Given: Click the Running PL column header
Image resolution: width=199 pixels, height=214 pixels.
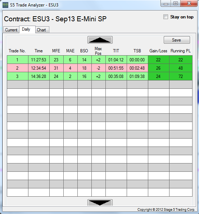Looking at the screenshot, I should point(181,51).
